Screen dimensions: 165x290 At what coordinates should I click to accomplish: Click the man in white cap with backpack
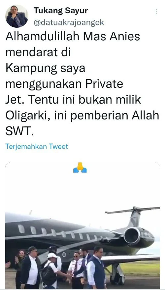tap(51, 269)
